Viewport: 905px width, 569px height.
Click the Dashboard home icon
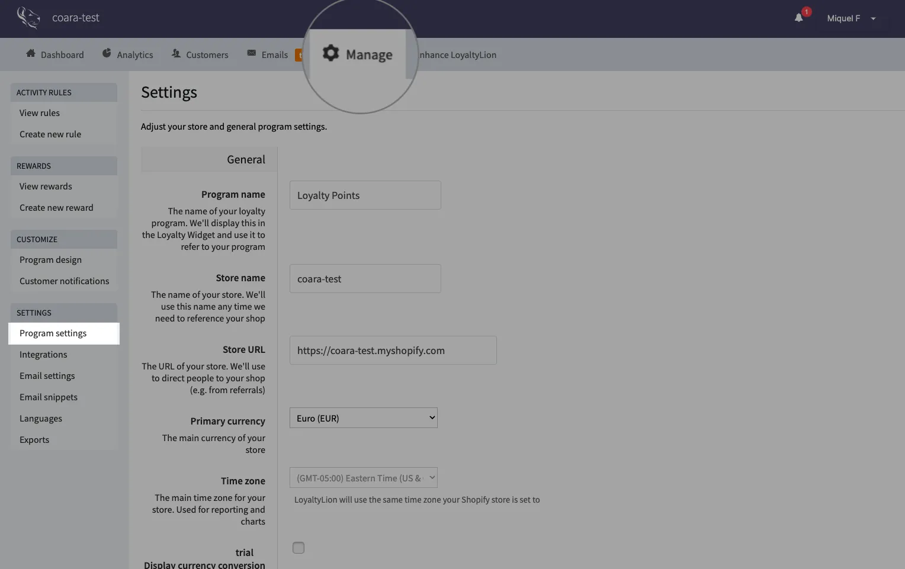tap(31, 54)
